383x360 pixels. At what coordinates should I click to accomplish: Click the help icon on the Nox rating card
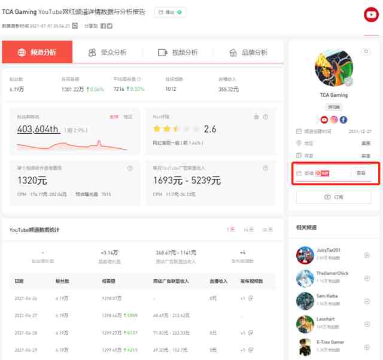click(266, 117)
